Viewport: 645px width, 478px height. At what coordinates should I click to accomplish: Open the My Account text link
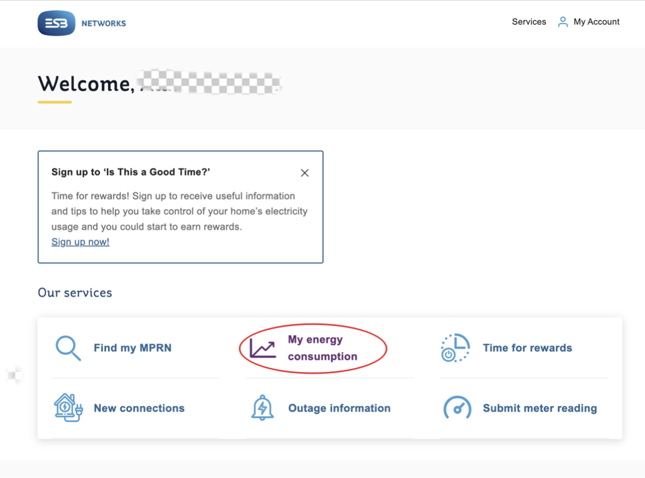click(596, 22)
